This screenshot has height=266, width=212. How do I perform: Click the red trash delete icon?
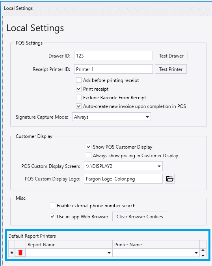coord(20,253)
